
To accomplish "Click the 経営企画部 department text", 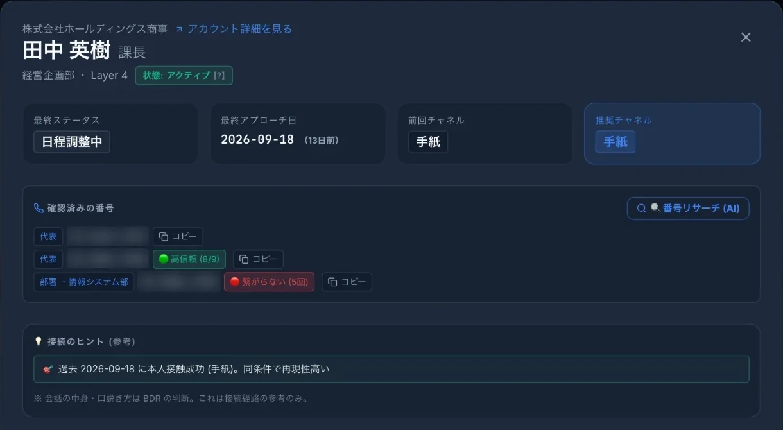I will pyautogui.click(x=49, y=75).
